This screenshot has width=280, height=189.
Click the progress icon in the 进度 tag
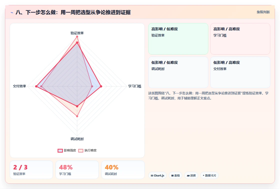click(x=188, y=175)
